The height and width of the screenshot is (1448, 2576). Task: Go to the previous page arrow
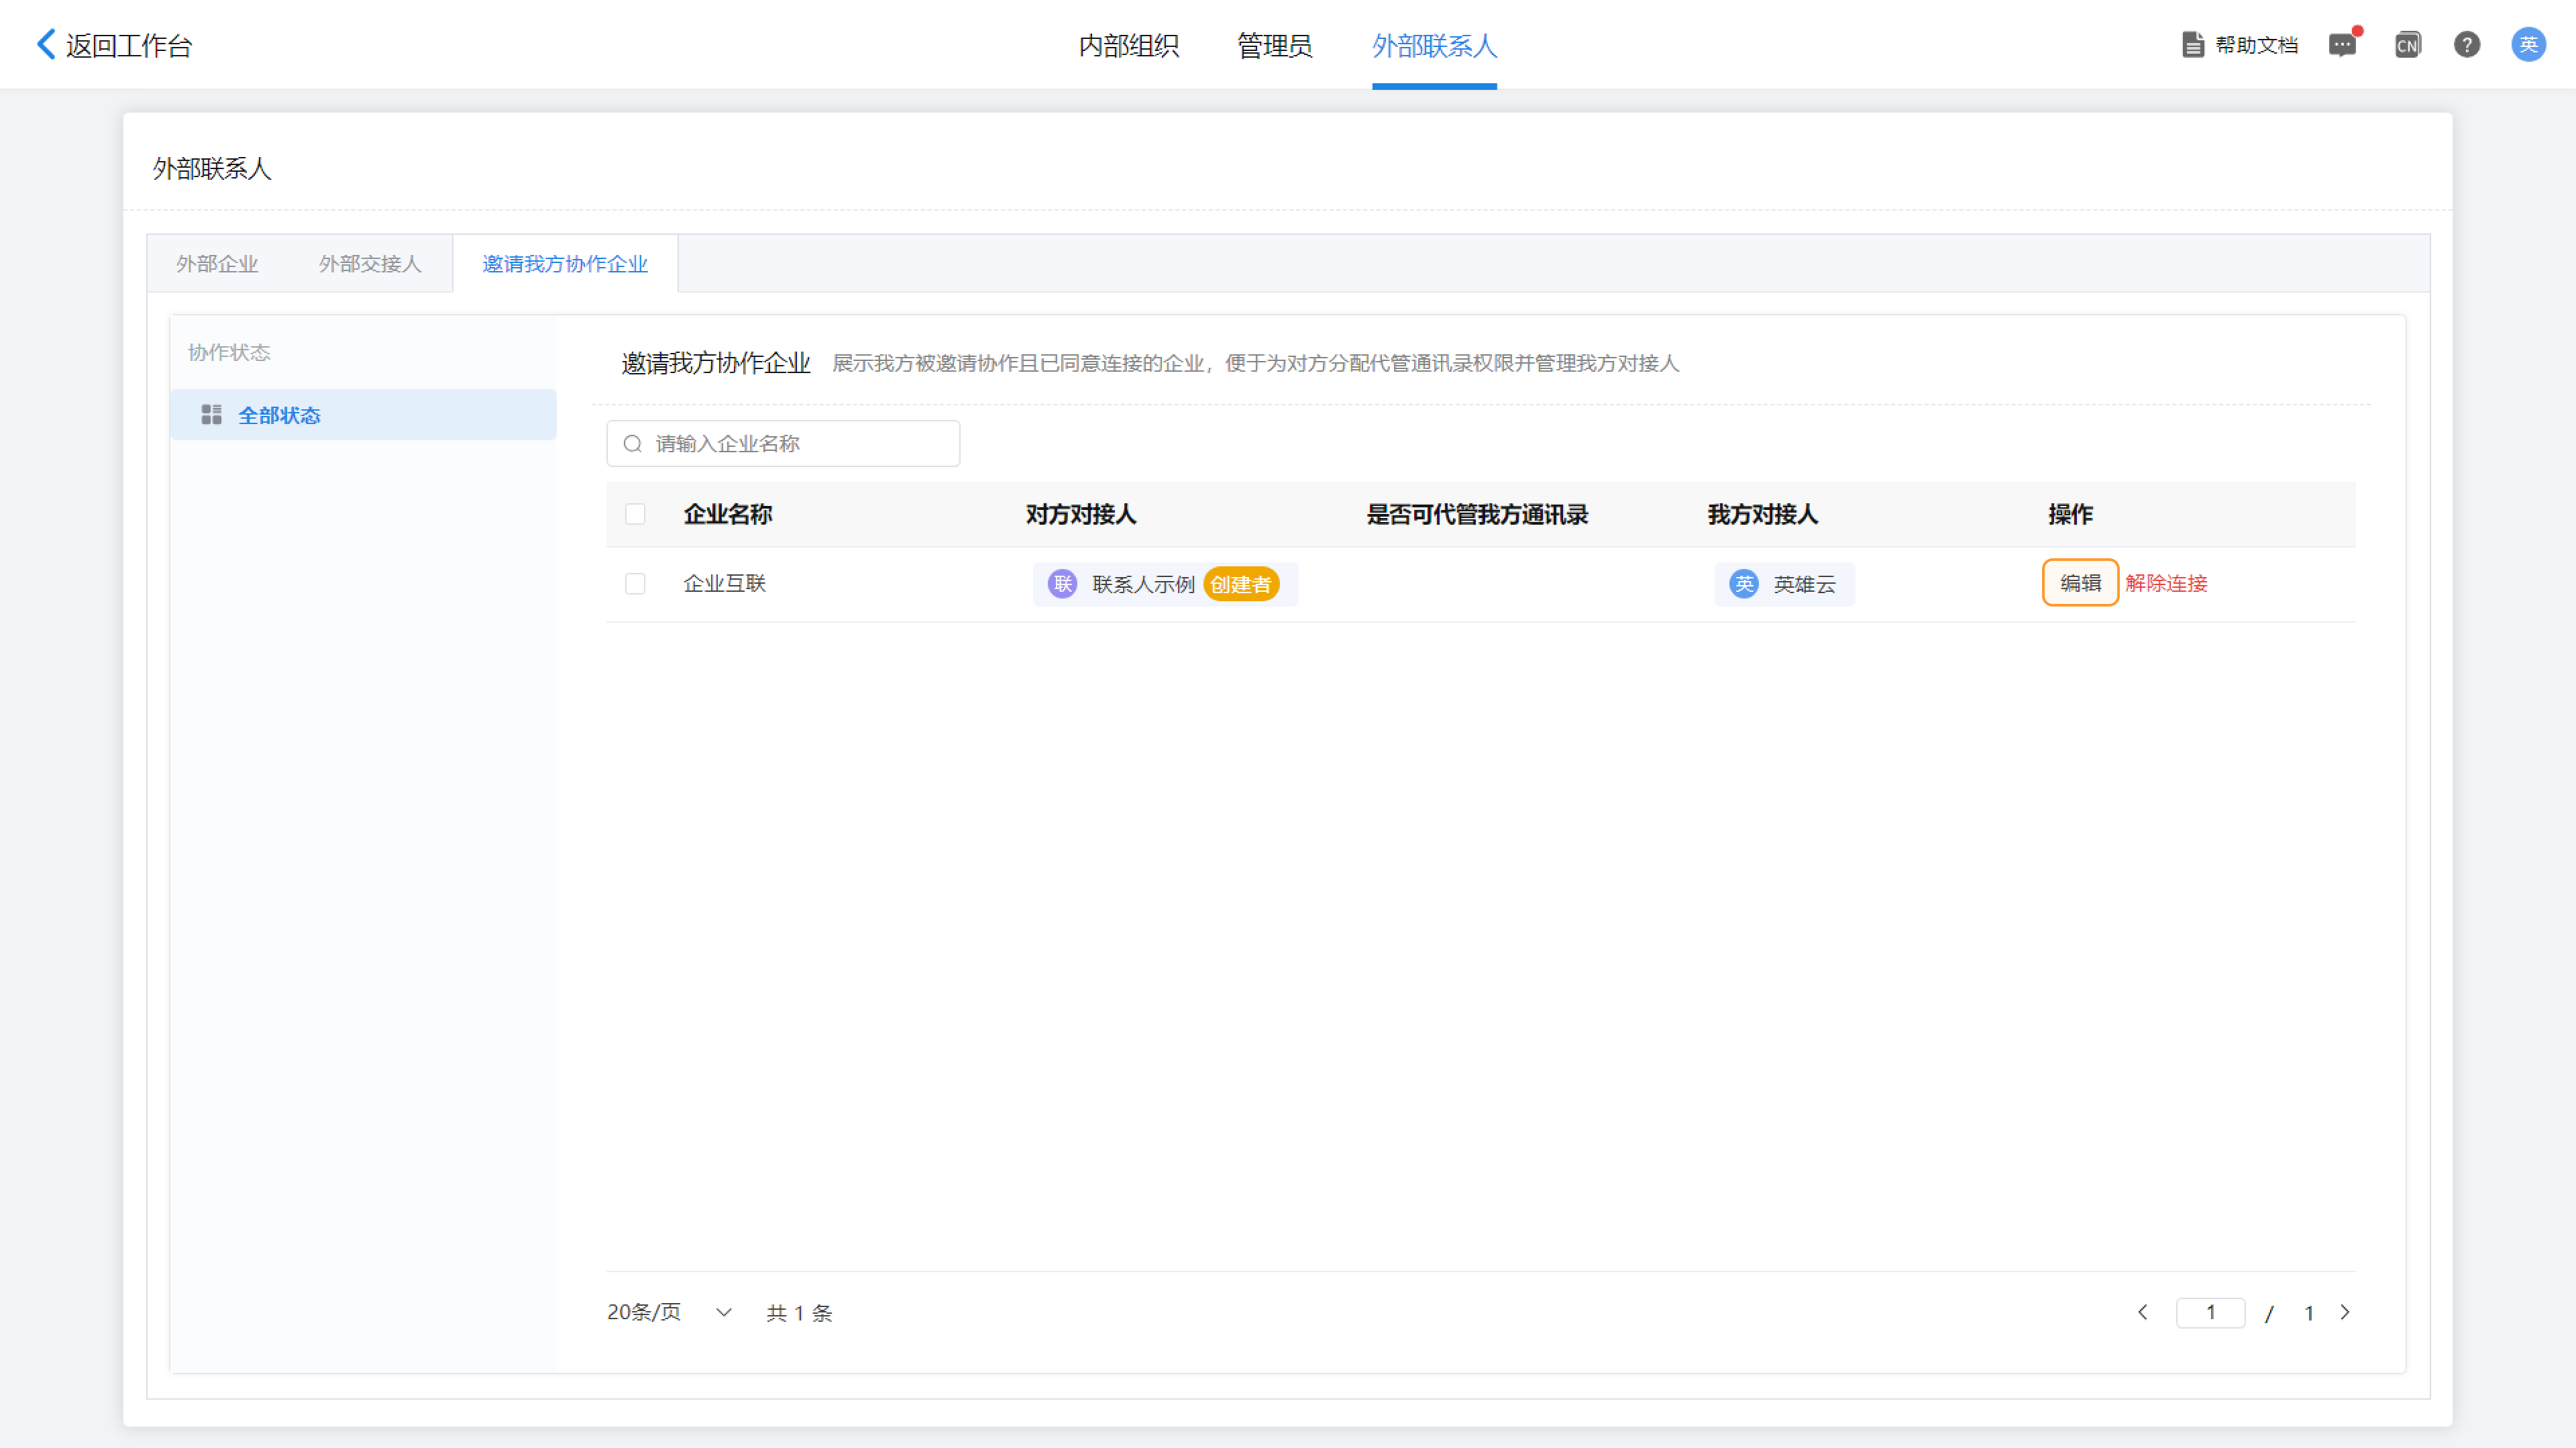(2142, 1312)
